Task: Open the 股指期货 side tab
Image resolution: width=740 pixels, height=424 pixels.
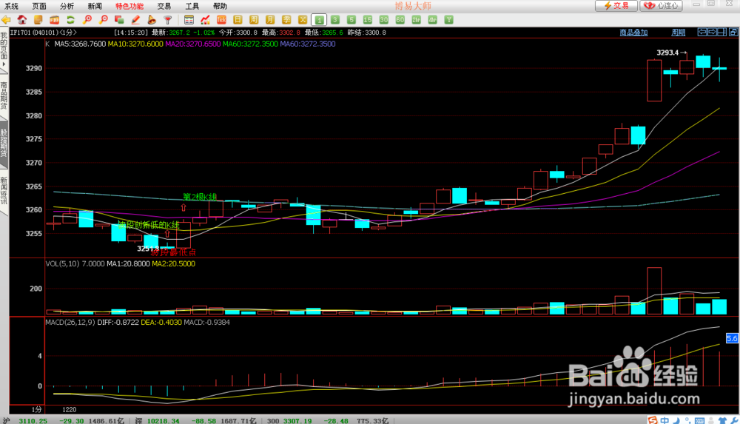Action: coord(4,144)
